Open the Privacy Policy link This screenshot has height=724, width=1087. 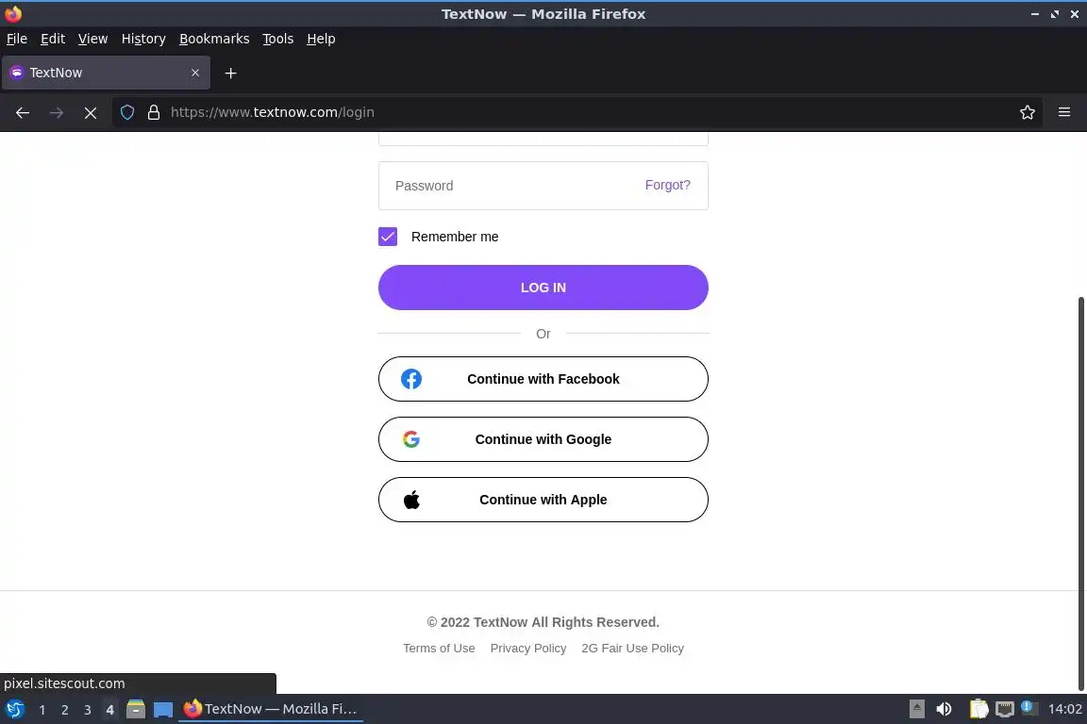pos(528,649)
